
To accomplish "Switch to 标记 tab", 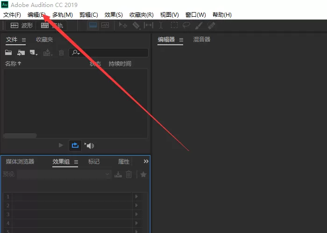I will pos(94,161).
